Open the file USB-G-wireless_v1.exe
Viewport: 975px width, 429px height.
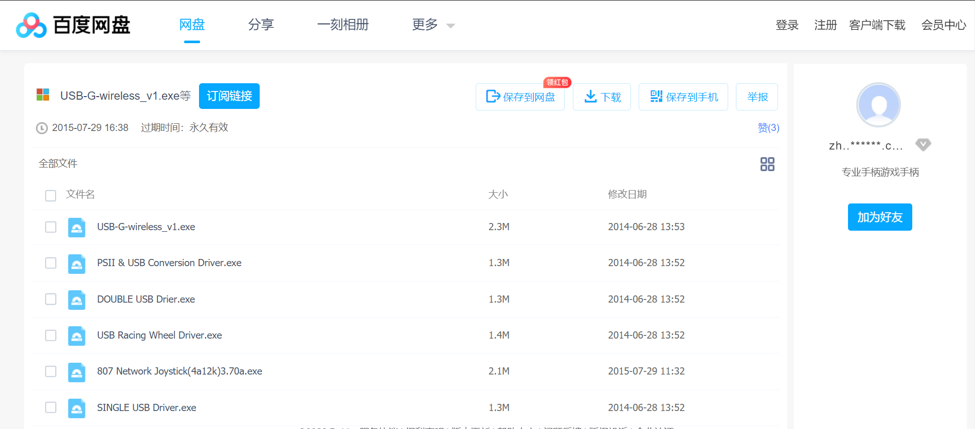pos(146,227)
